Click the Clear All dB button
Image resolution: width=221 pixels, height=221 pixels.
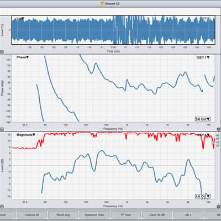157,215
